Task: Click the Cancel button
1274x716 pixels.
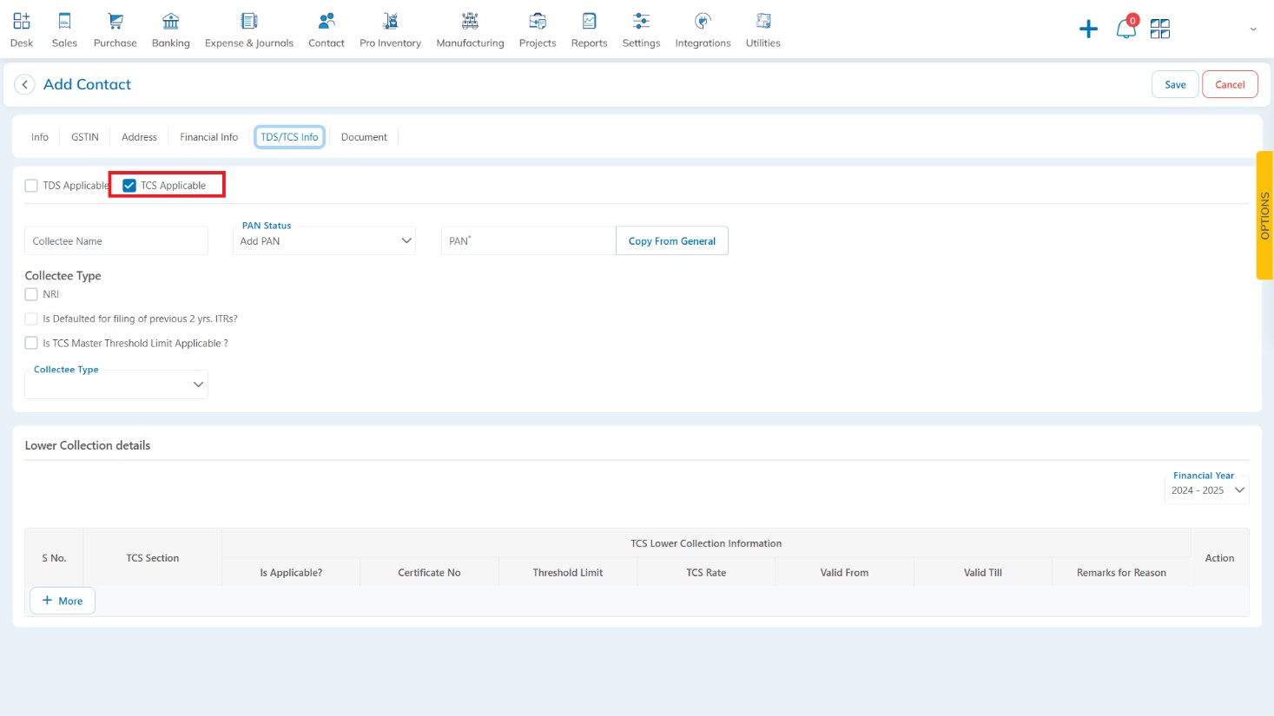Action: coord(1230,84)
